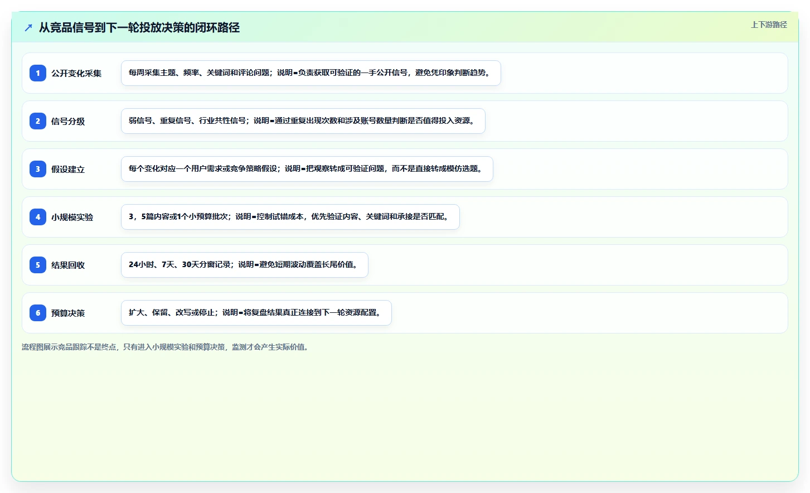Click the step 1 number badge

point(38,73)
